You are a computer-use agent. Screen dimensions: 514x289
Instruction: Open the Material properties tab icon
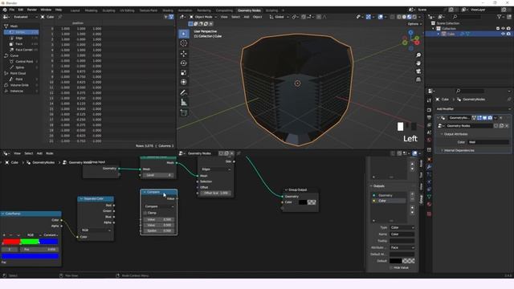point(429,204)
